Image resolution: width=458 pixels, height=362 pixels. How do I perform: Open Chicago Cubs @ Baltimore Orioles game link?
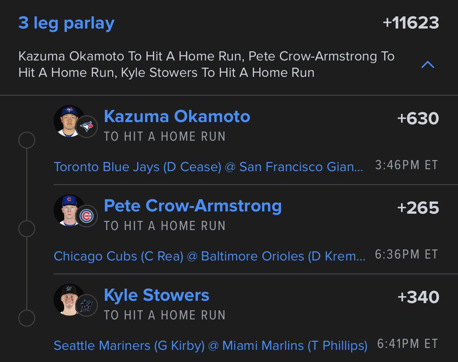pyautogui.click(x=210, y=256)
